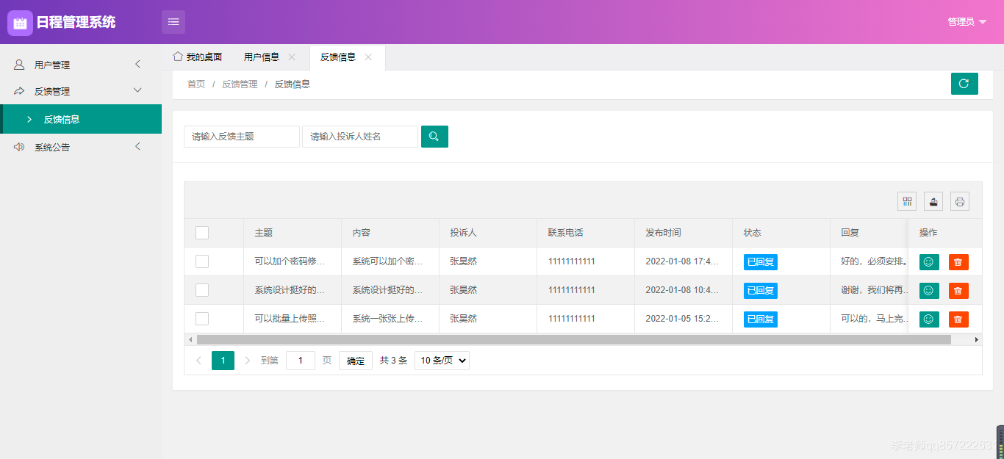This screenshot has width=1004, height=459.
Task: Click the scrollbar right arrow
Action: 977,340
